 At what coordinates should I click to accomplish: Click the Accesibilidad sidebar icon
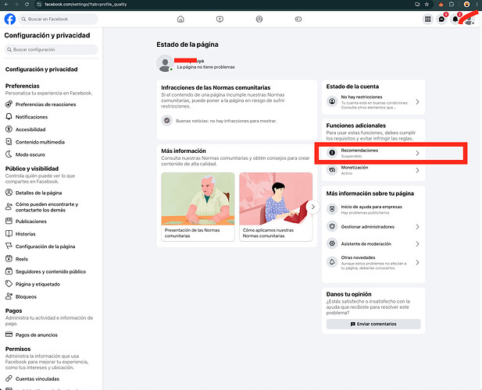click(x=9, y=129)
